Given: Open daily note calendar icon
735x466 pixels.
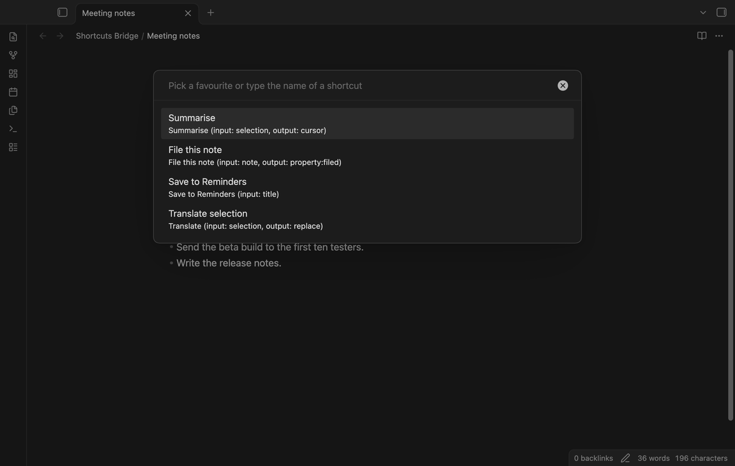Looking at the screenshot, I should [x=13, y=92].
